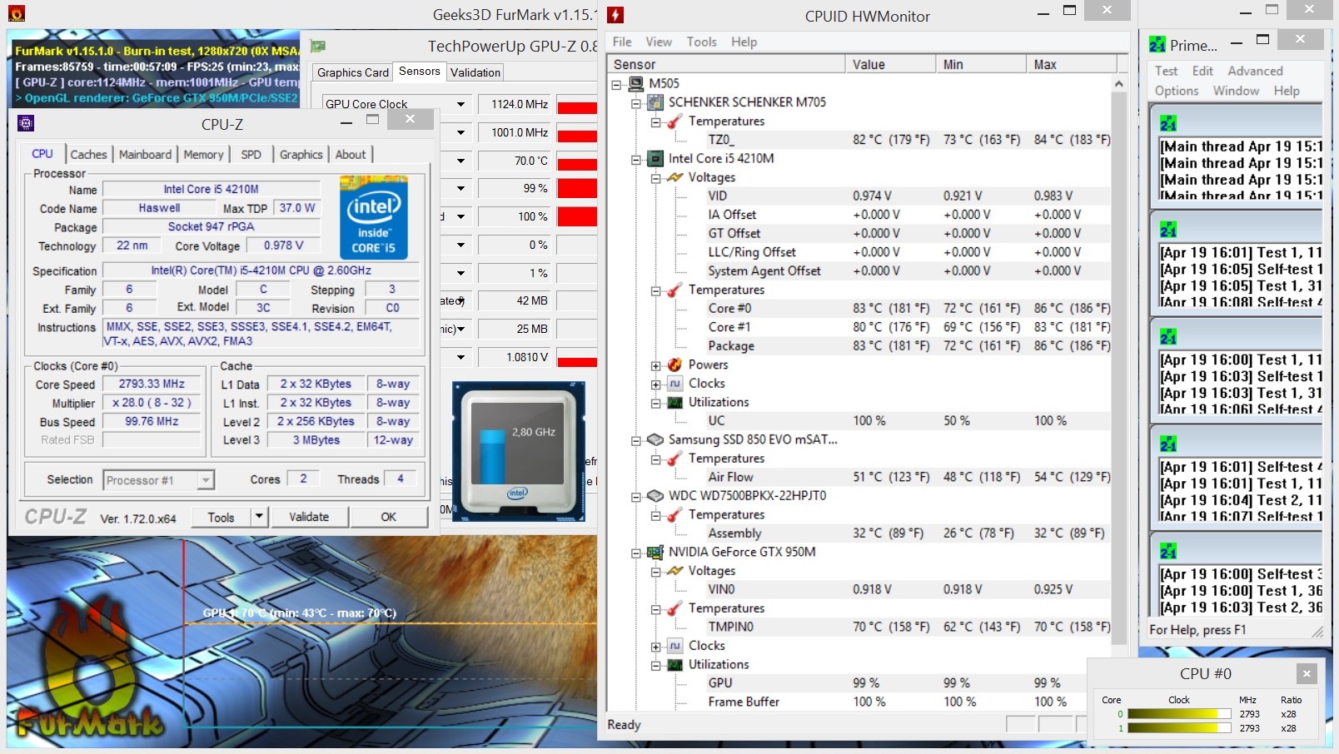Screen dimensions: 1339x754
Task: Switch to the Mainboard tab in CPU-Z
Action: [x=145, y=155]
